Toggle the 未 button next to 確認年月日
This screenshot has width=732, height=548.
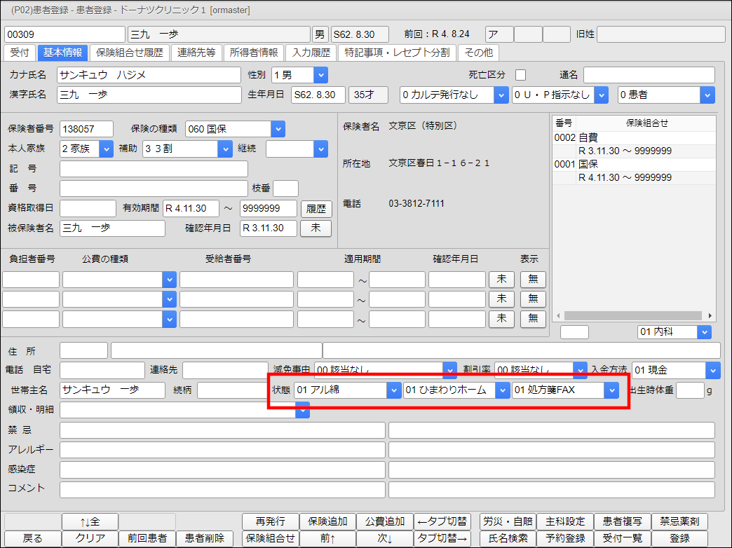click(316, 228)
